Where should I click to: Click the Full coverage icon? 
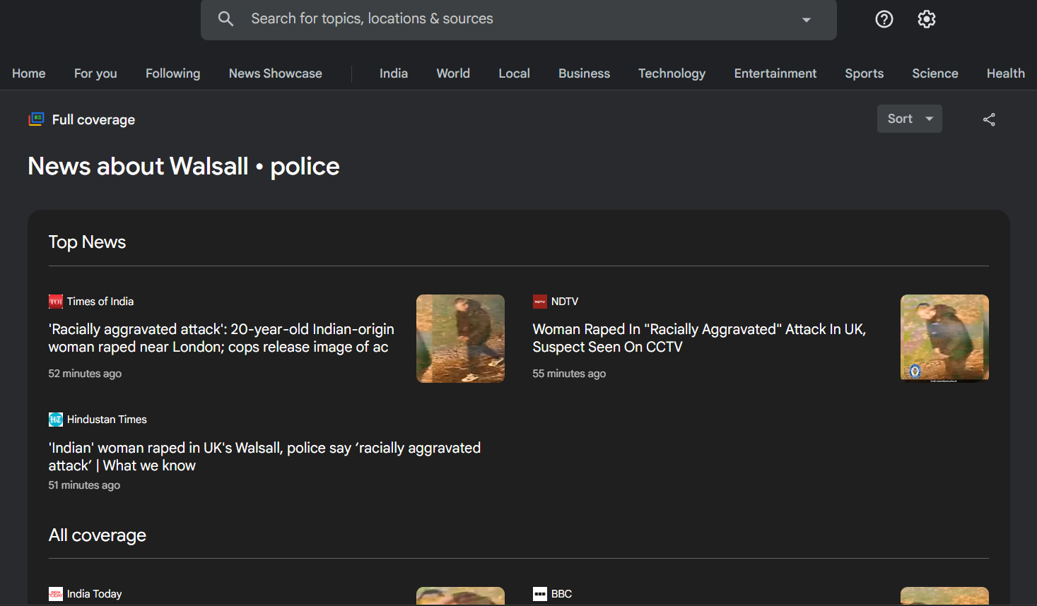(x=36, y=119)
